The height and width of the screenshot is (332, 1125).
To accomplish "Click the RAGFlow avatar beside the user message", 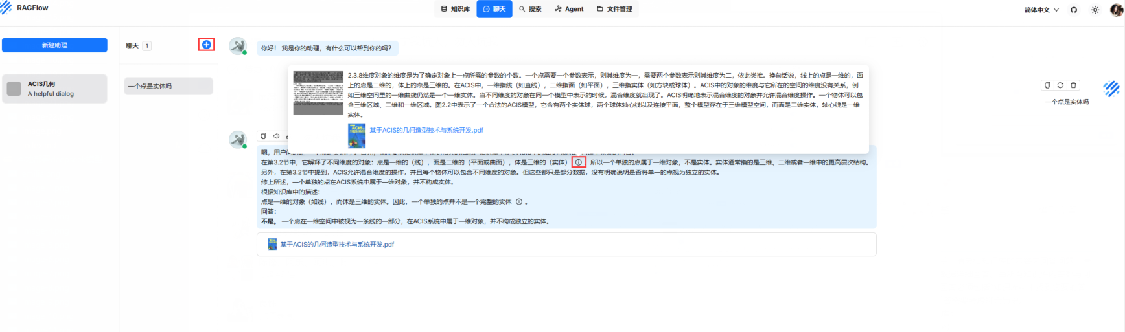I will [1111, 89].
